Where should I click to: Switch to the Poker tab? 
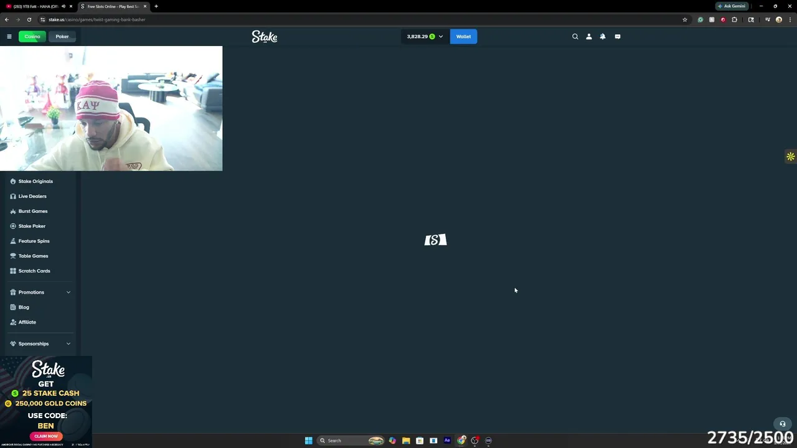[x=62, y=37]
